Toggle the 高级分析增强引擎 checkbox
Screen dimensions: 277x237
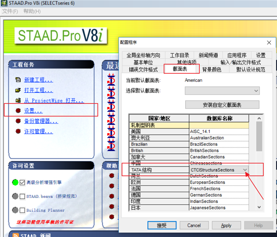pyautogui.click(x=22, y=182)
